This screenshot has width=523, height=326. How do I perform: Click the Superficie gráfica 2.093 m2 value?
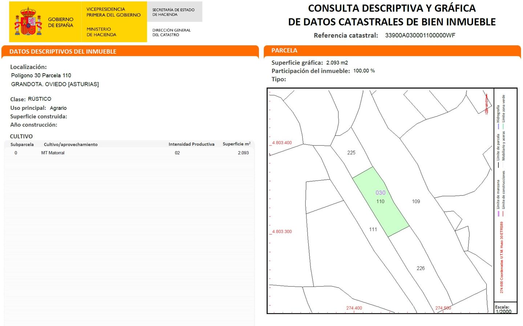(337, 62)
